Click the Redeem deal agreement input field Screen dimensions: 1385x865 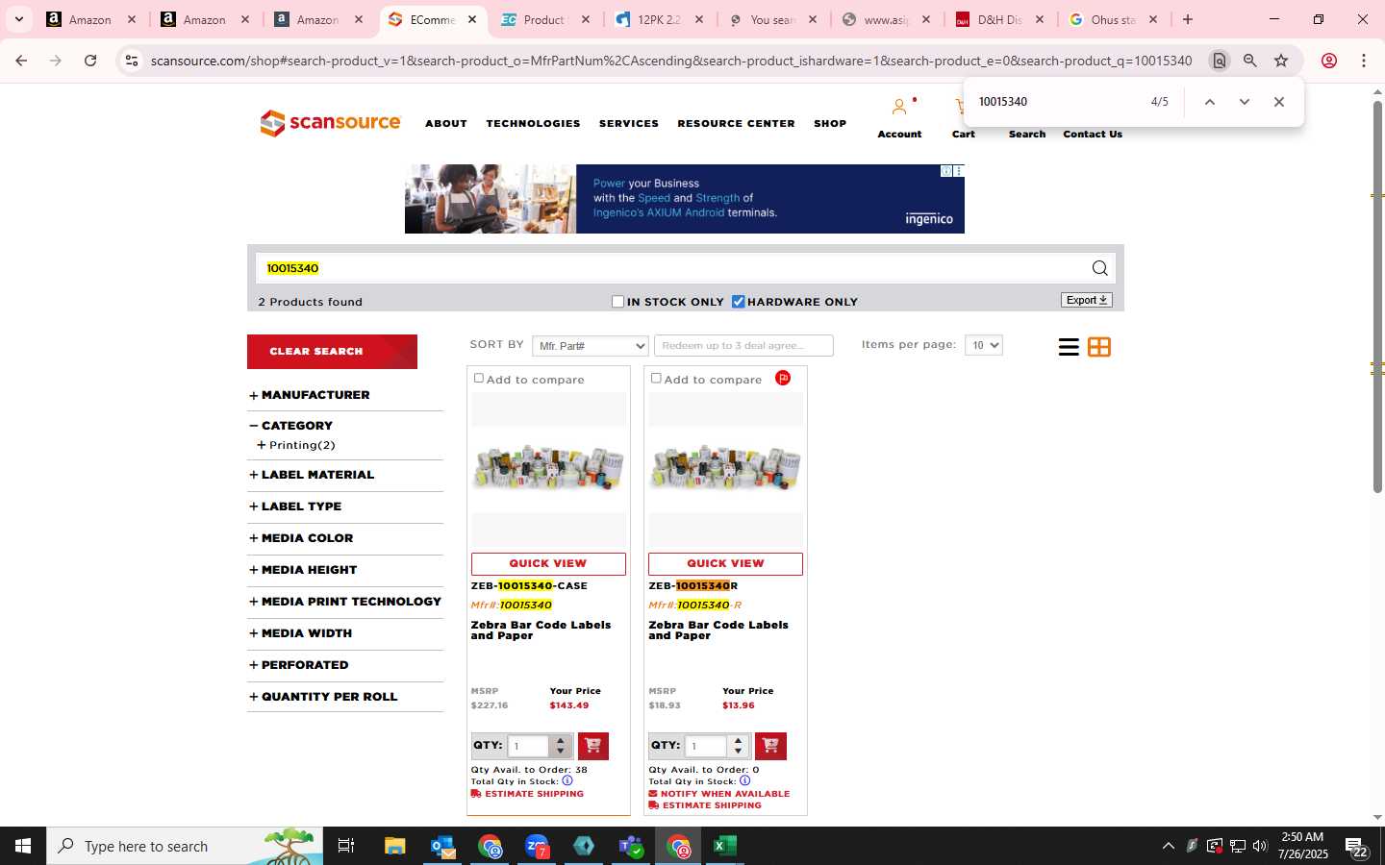(x=743, y=346)
